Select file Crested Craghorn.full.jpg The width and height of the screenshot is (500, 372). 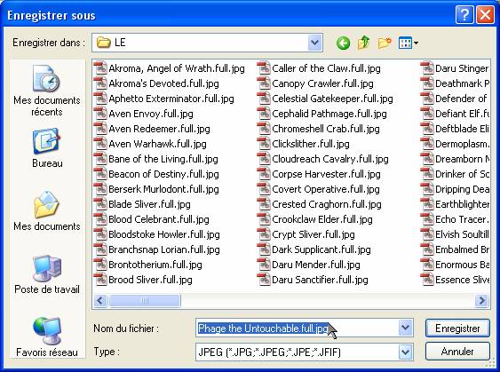(320, 203)
